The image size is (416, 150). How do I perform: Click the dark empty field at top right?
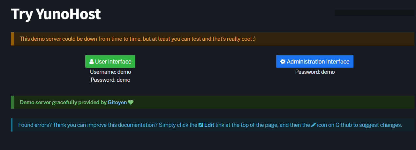[x=374, y=13]
